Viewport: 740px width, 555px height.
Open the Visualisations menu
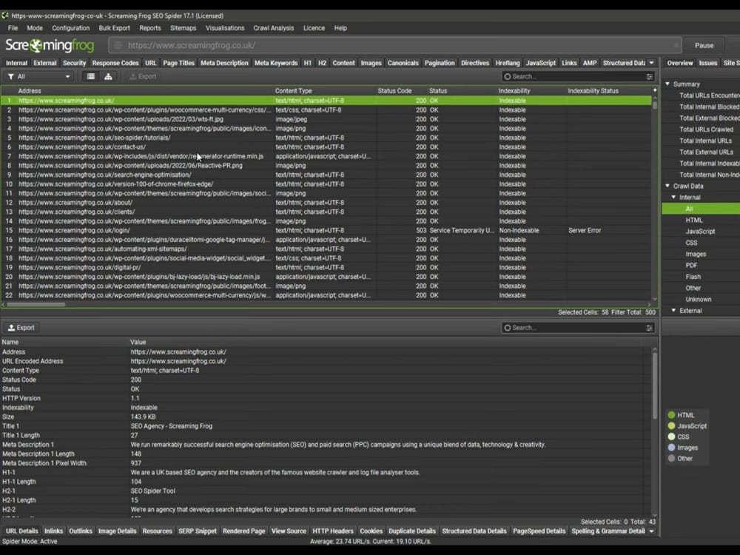coord(225,28)
